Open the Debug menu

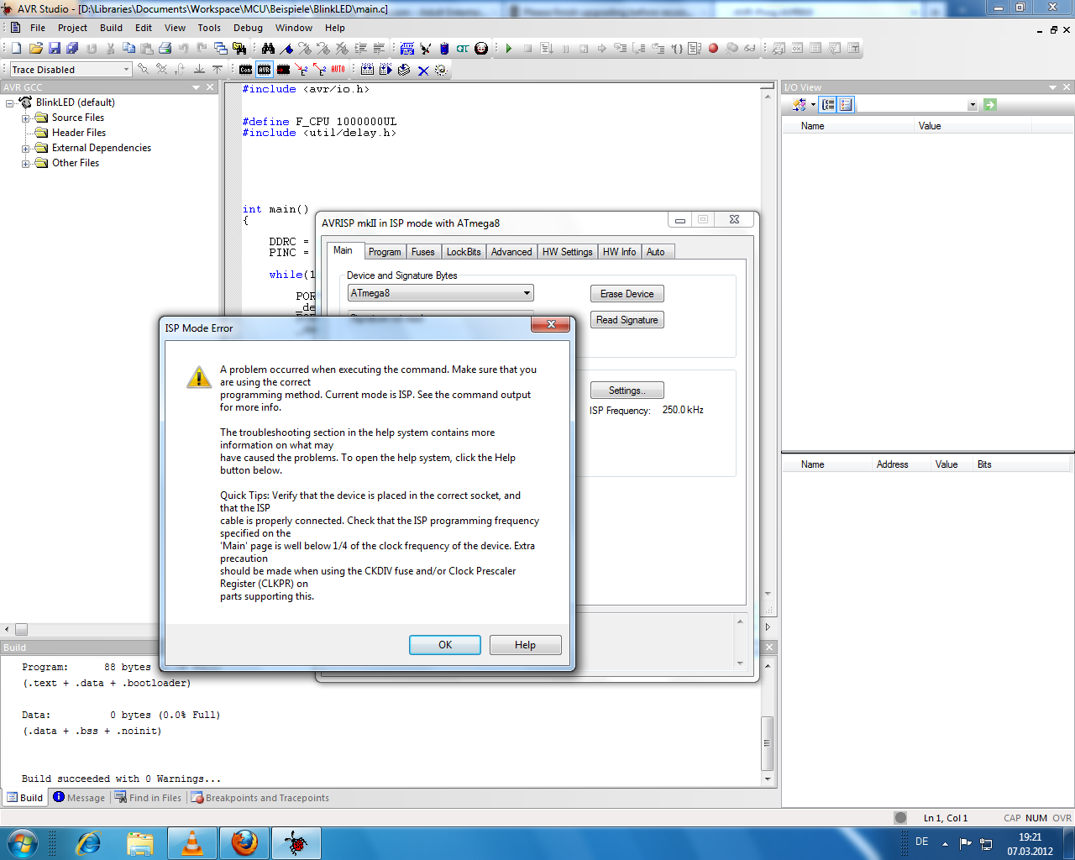pyautogui.click(x=248, y=28)
